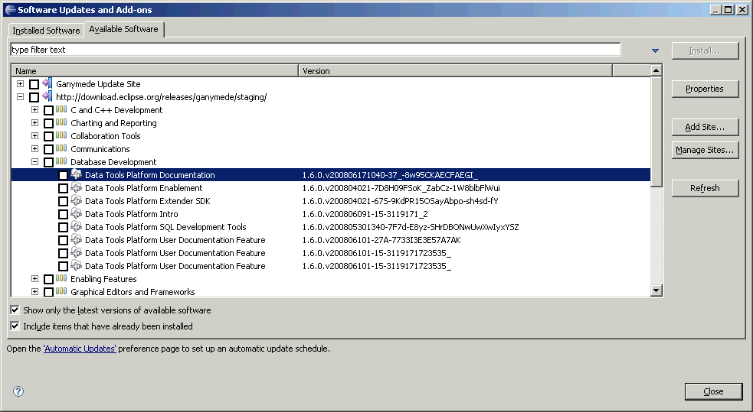Image resolution: width=753 pixels, height=412 pixels.
Task: Select version 1.6.0.v200806101-27A-7733I3E3E57A7AK cell
Action: coord(381,240)
